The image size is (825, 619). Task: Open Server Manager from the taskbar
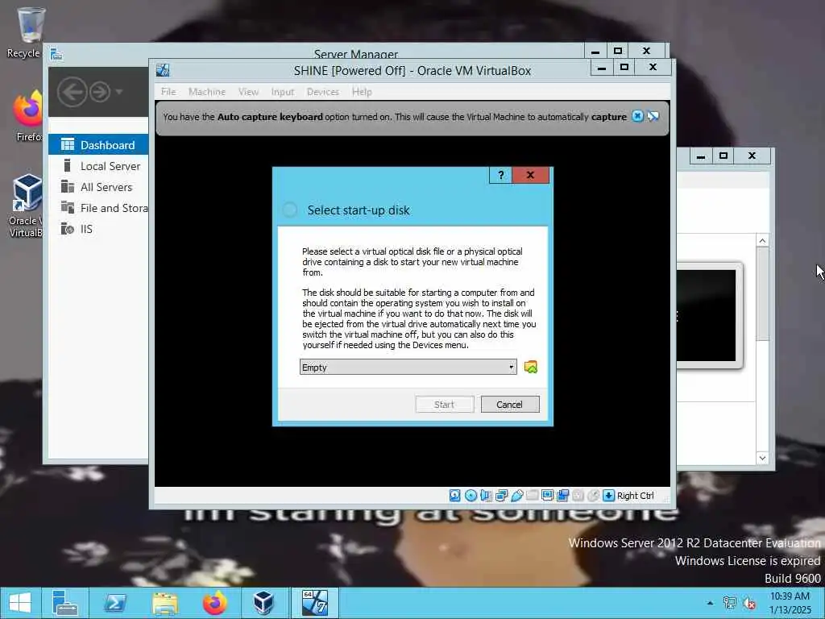click(x=65, y=603)
